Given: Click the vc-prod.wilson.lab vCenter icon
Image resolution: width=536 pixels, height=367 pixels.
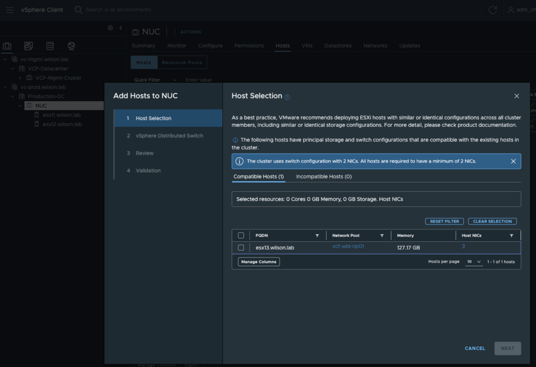Looking at the screenshot, I should pyautogui.click(x=14, y=87).
